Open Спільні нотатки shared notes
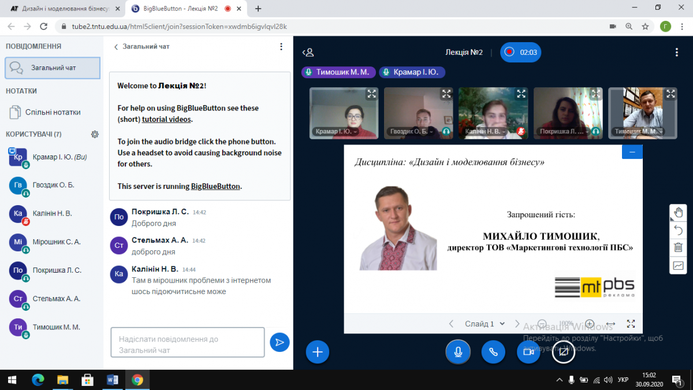 click(x=53, y=112)
